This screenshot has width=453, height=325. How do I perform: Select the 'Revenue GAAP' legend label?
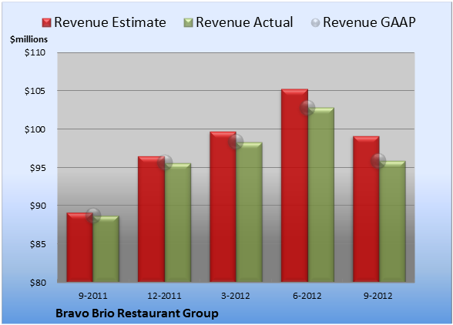pyautogui.click(x=369, y=22)
